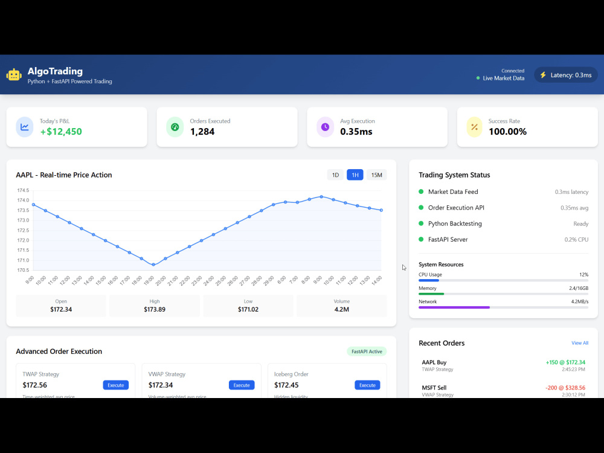604x453 pixels.
Task: Click the Python Backtesting status dot
Action: [421, 223]
